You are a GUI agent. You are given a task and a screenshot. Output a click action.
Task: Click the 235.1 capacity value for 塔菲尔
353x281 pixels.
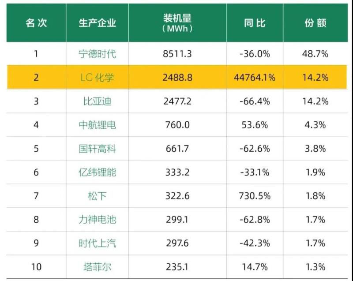coord(177,266)
